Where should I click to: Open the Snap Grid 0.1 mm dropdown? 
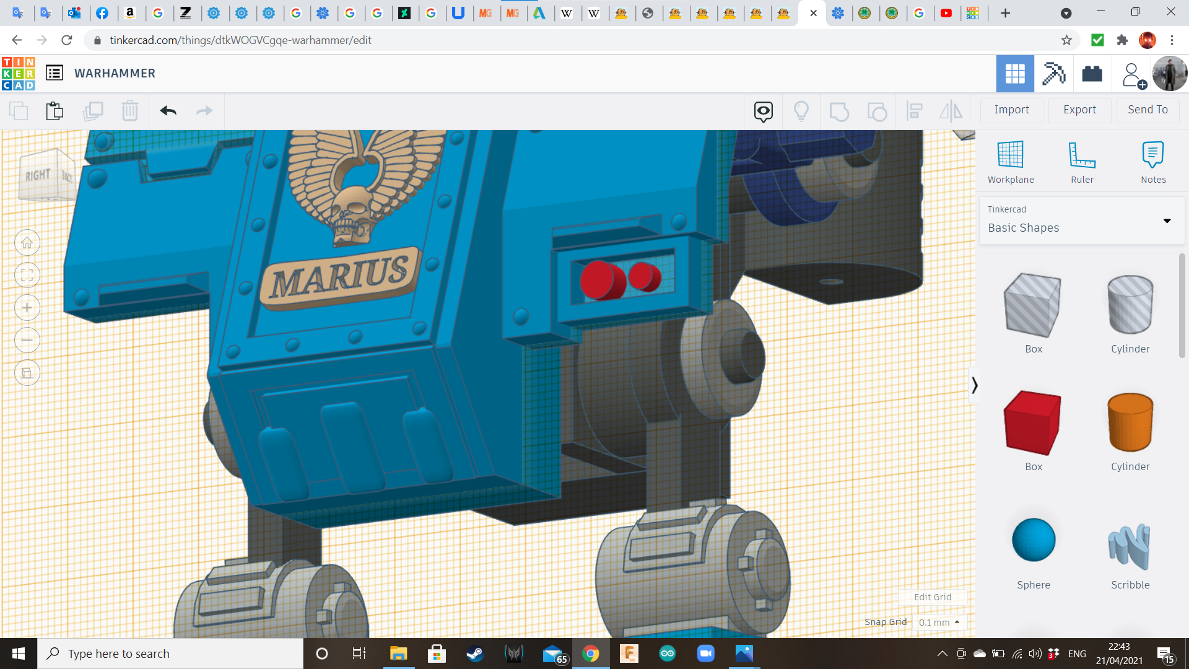[x=939, y=622]
